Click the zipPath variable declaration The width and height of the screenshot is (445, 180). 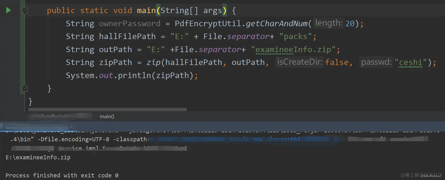click(115, 62)
